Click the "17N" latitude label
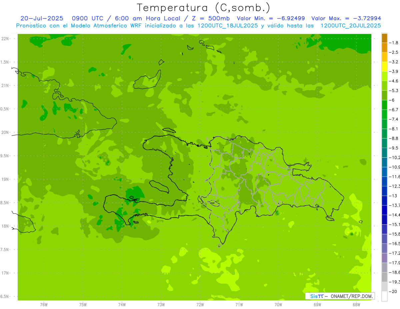This screenshot has height=309, width=400. [x=5, y=273]
